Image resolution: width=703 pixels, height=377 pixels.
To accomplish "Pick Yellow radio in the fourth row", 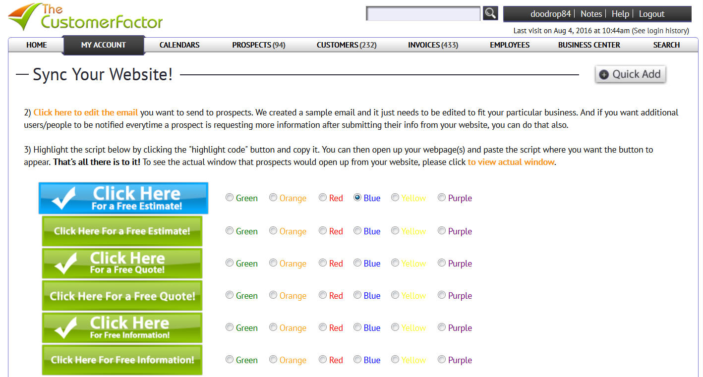I will coord(395,295).
